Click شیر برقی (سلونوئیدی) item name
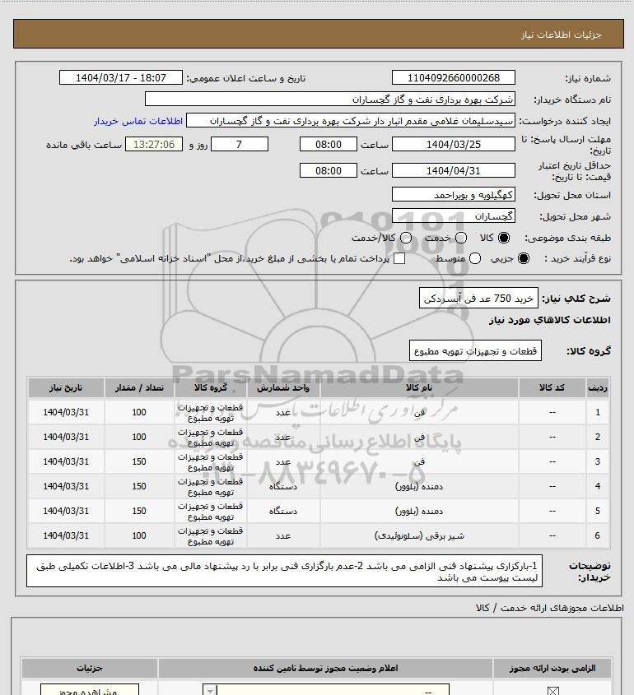 coord(419,535)
